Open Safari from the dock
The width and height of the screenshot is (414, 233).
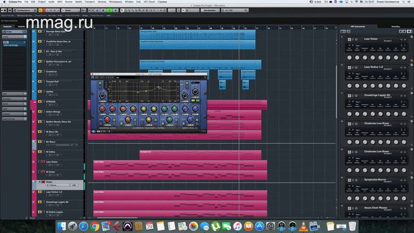83,227
